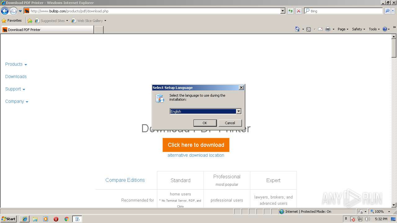Image resolution: width=397 pixels, height=223 pixels.
Task: Click the Expert edition column header
Action: 273,180
